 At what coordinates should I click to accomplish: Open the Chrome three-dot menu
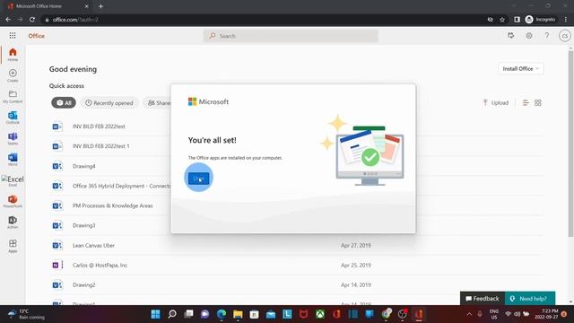[x=566, y=20]
